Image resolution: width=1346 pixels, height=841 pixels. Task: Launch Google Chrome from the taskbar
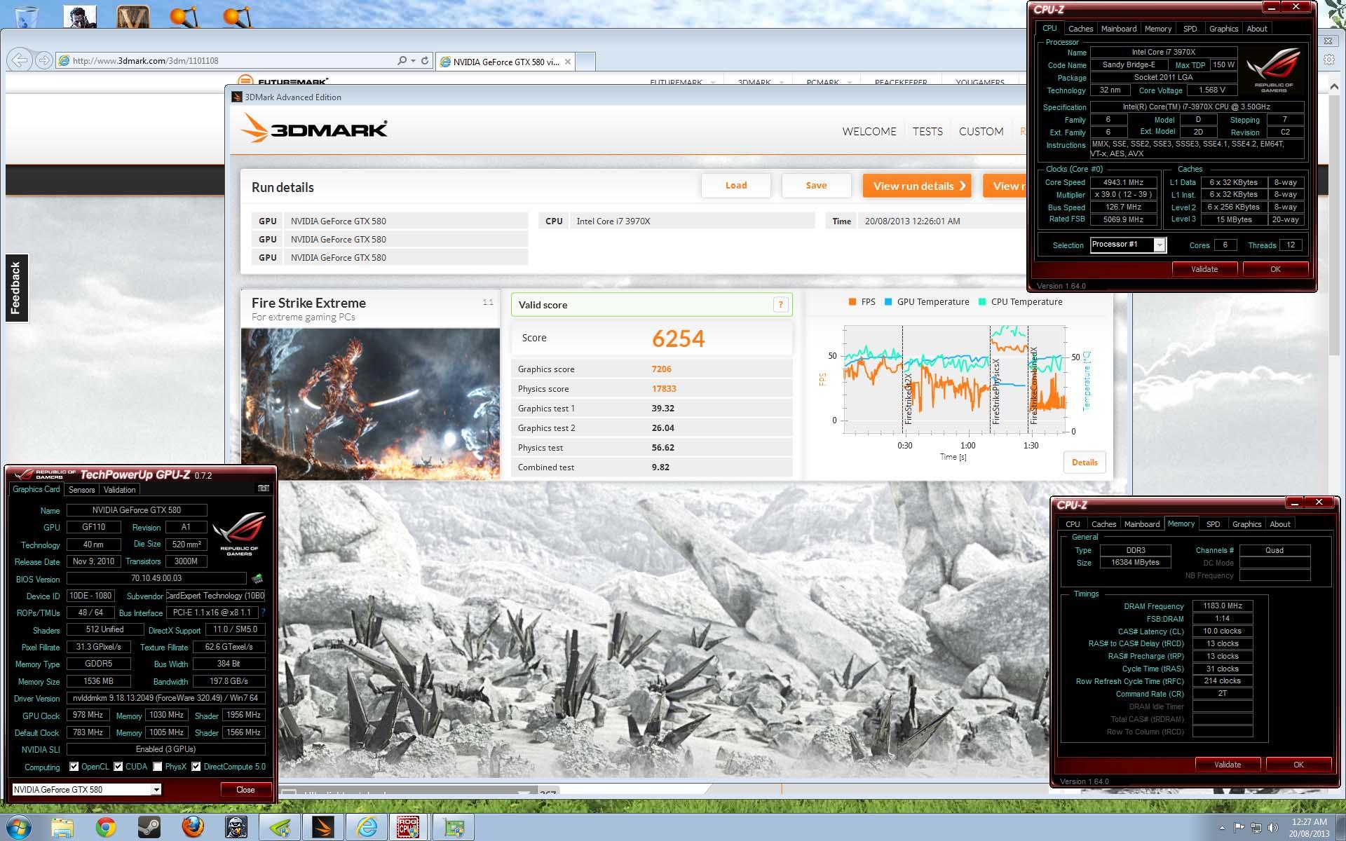(x=106, y=828)
